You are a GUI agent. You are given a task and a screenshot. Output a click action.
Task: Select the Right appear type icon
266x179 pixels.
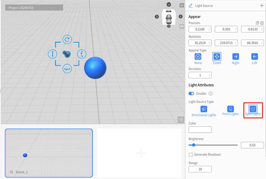235,57
